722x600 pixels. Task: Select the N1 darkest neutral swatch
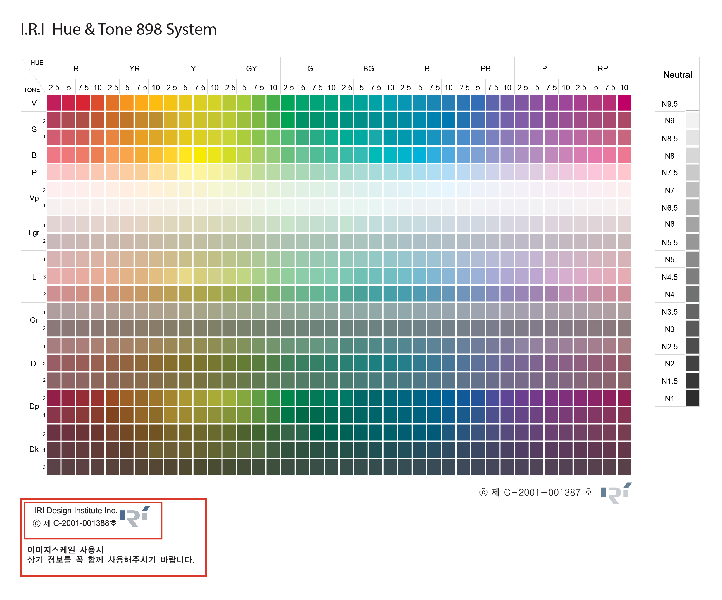point(692,398)
